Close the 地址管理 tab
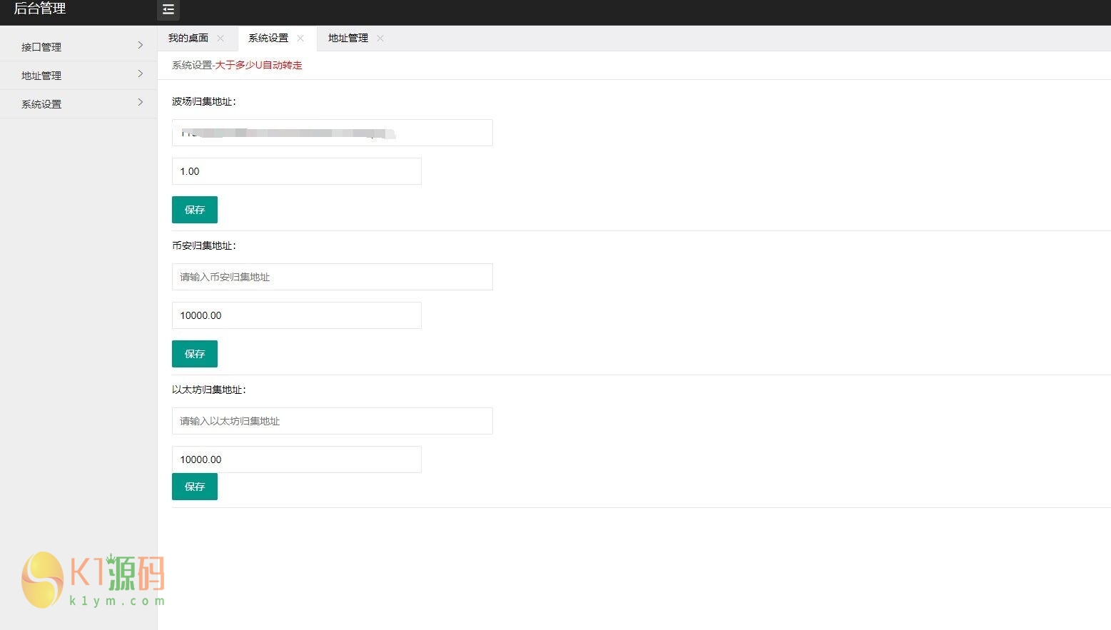Viewport: 1111px width, 630px height. (x=380, y=39)
